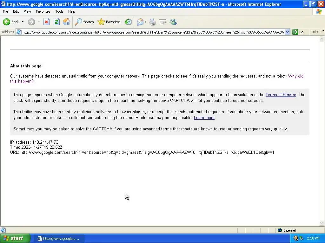Image resolution: width=325 pixels, height=243 pixels.
Task: Click the Time: 2023-11-27T19:20:52Z line
Action: point(36,147)
